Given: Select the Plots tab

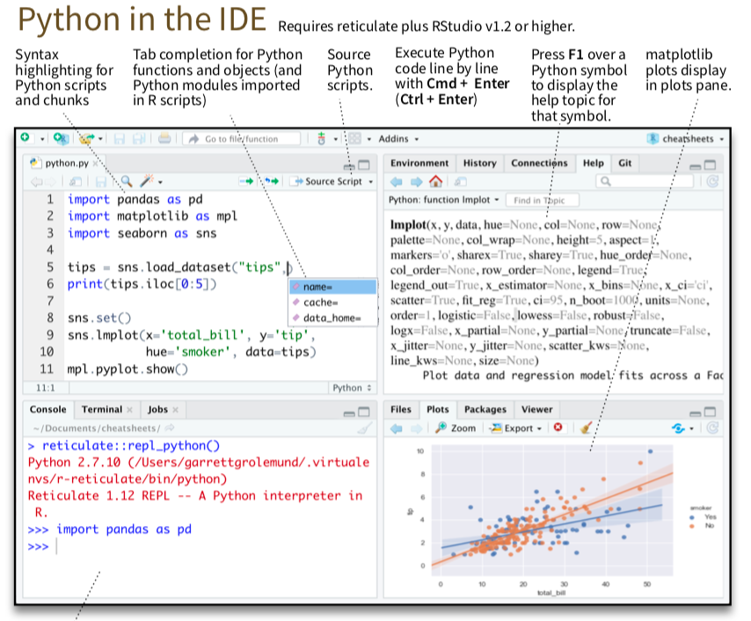Looking at the screenshot, I should [x=438, y=410].
